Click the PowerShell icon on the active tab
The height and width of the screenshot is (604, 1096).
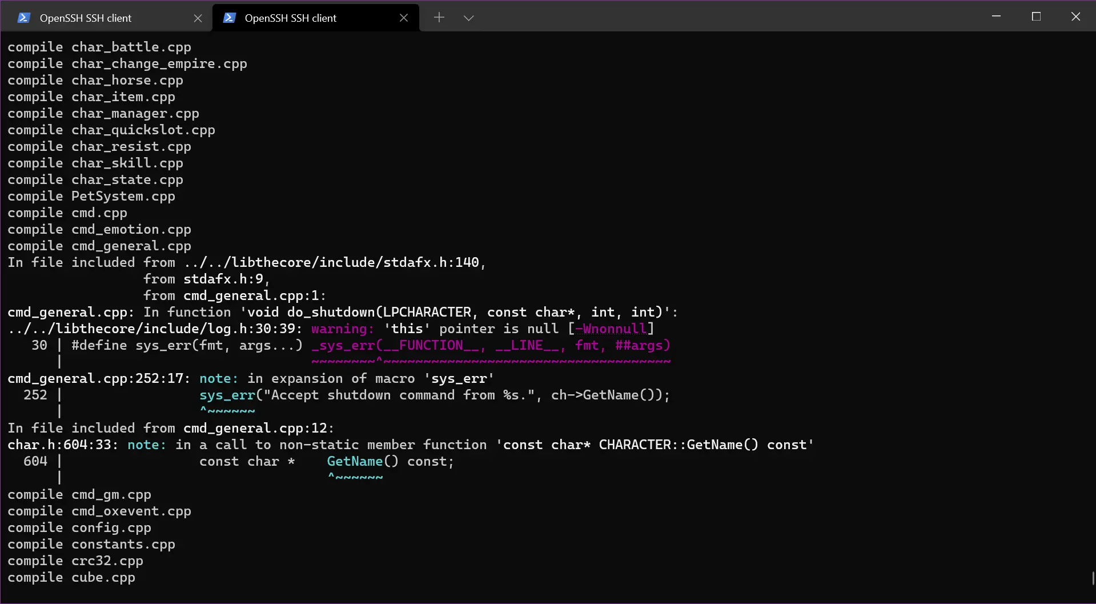tap(230, 18)
